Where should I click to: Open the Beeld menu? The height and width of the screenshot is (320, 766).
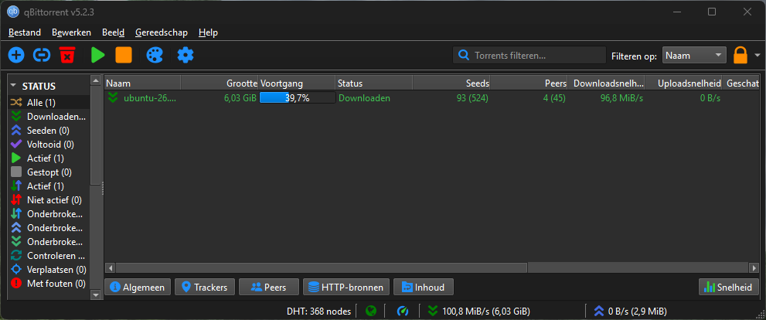click(114, 32)
